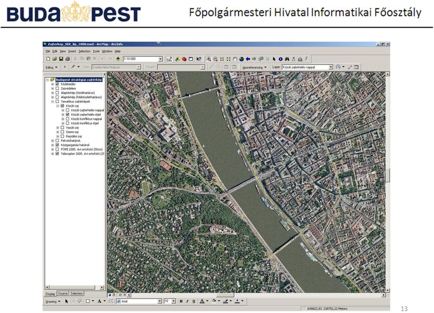
Task: Disable Közúti zajterhelés éjjel layer
Action: tap(67, 114)
